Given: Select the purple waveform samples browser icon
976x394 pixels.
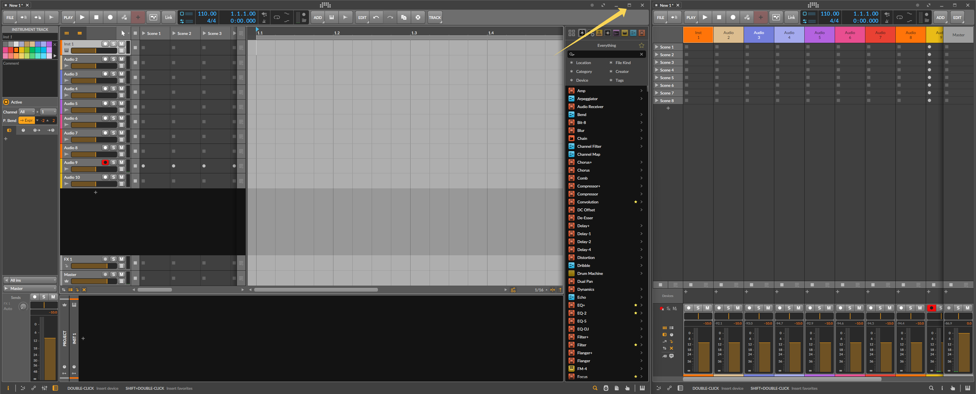Looking at the screenshot, I should click(x=616, y=33).
